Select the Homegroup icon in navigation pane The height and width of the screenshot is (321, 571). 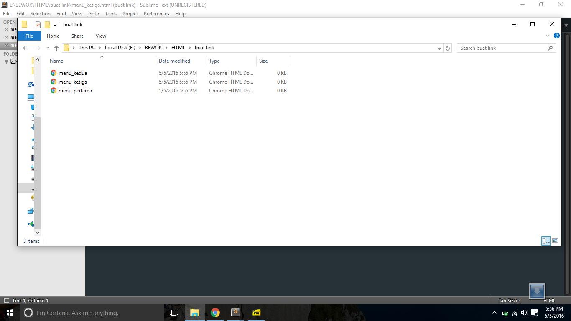point(31,224)
